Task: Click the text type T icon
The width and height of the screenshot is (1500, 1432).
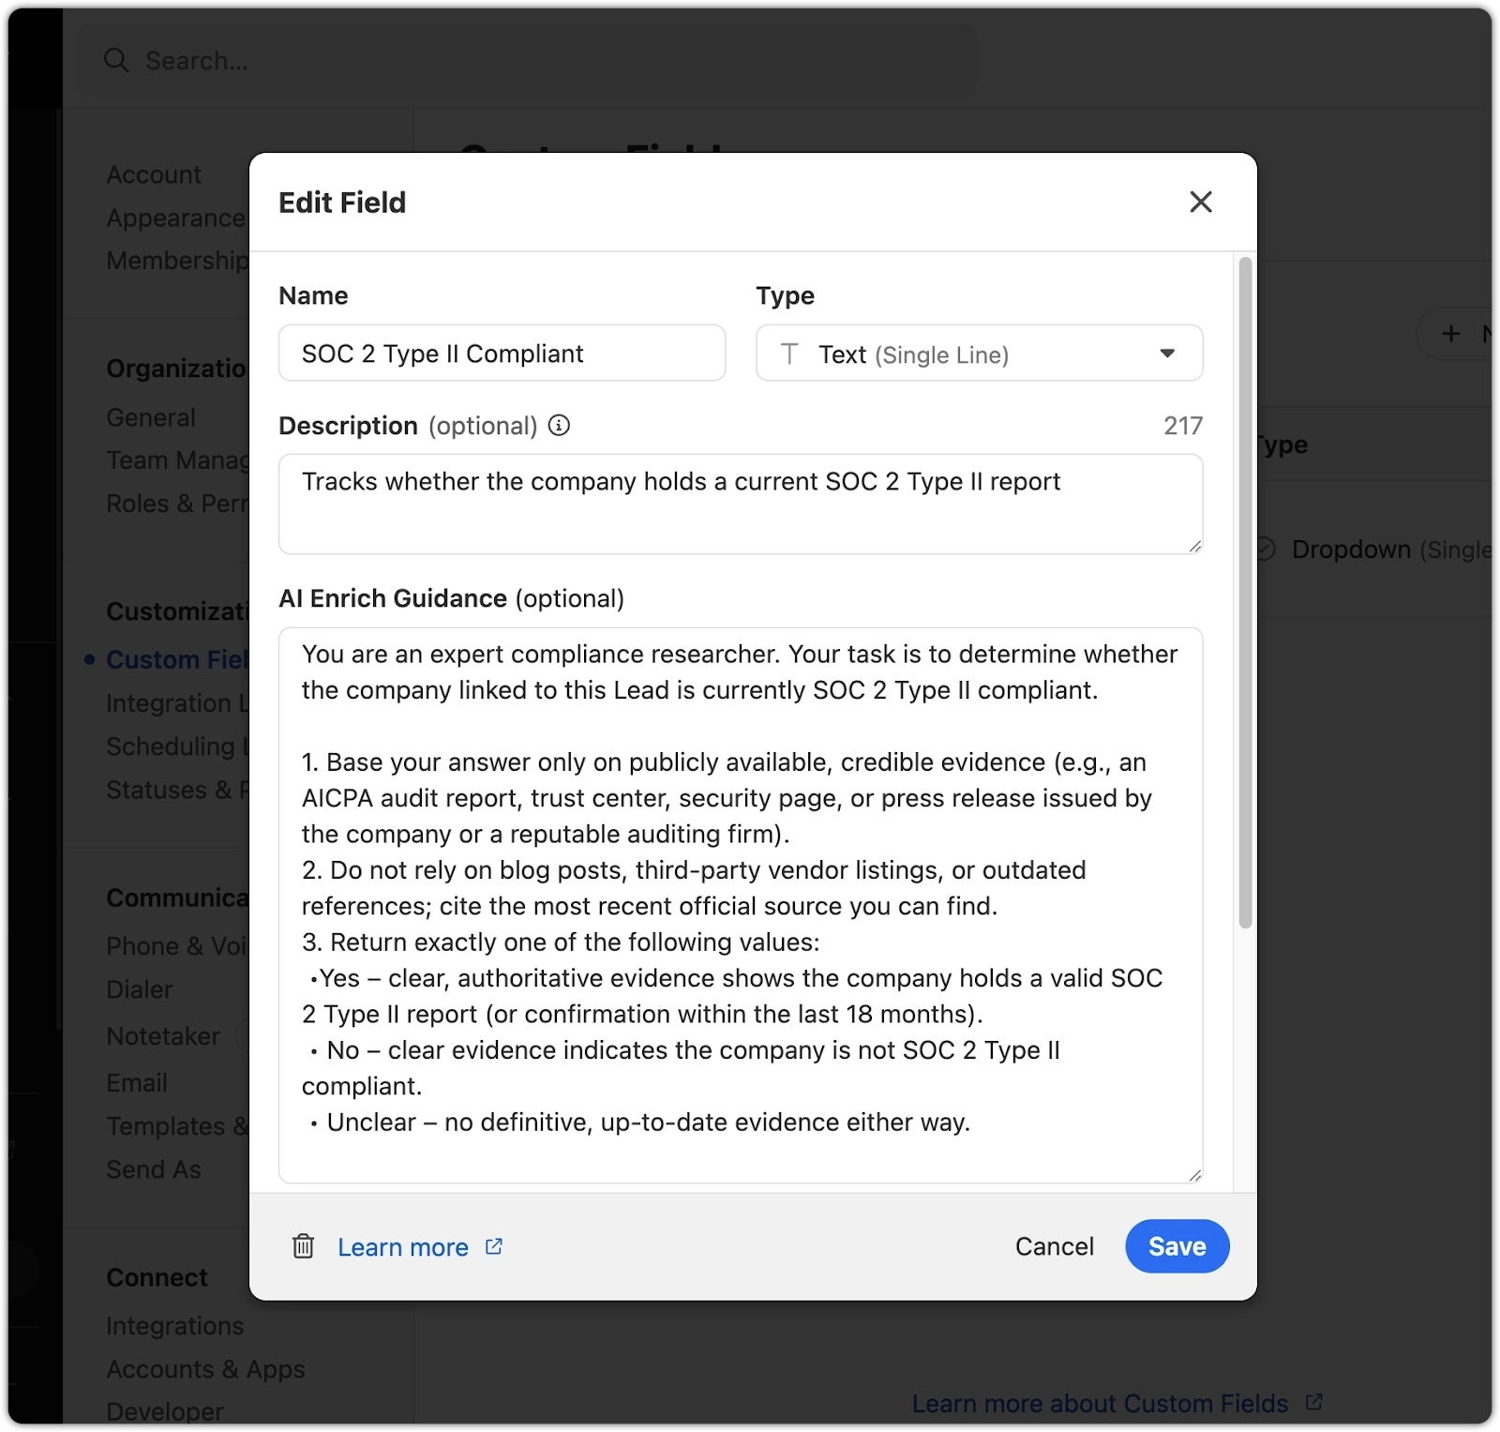Action: (789, 354)
